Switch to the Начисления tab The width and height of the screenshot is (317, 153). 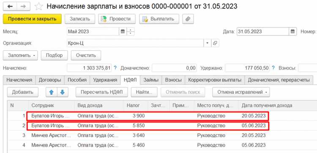[19, 80]
